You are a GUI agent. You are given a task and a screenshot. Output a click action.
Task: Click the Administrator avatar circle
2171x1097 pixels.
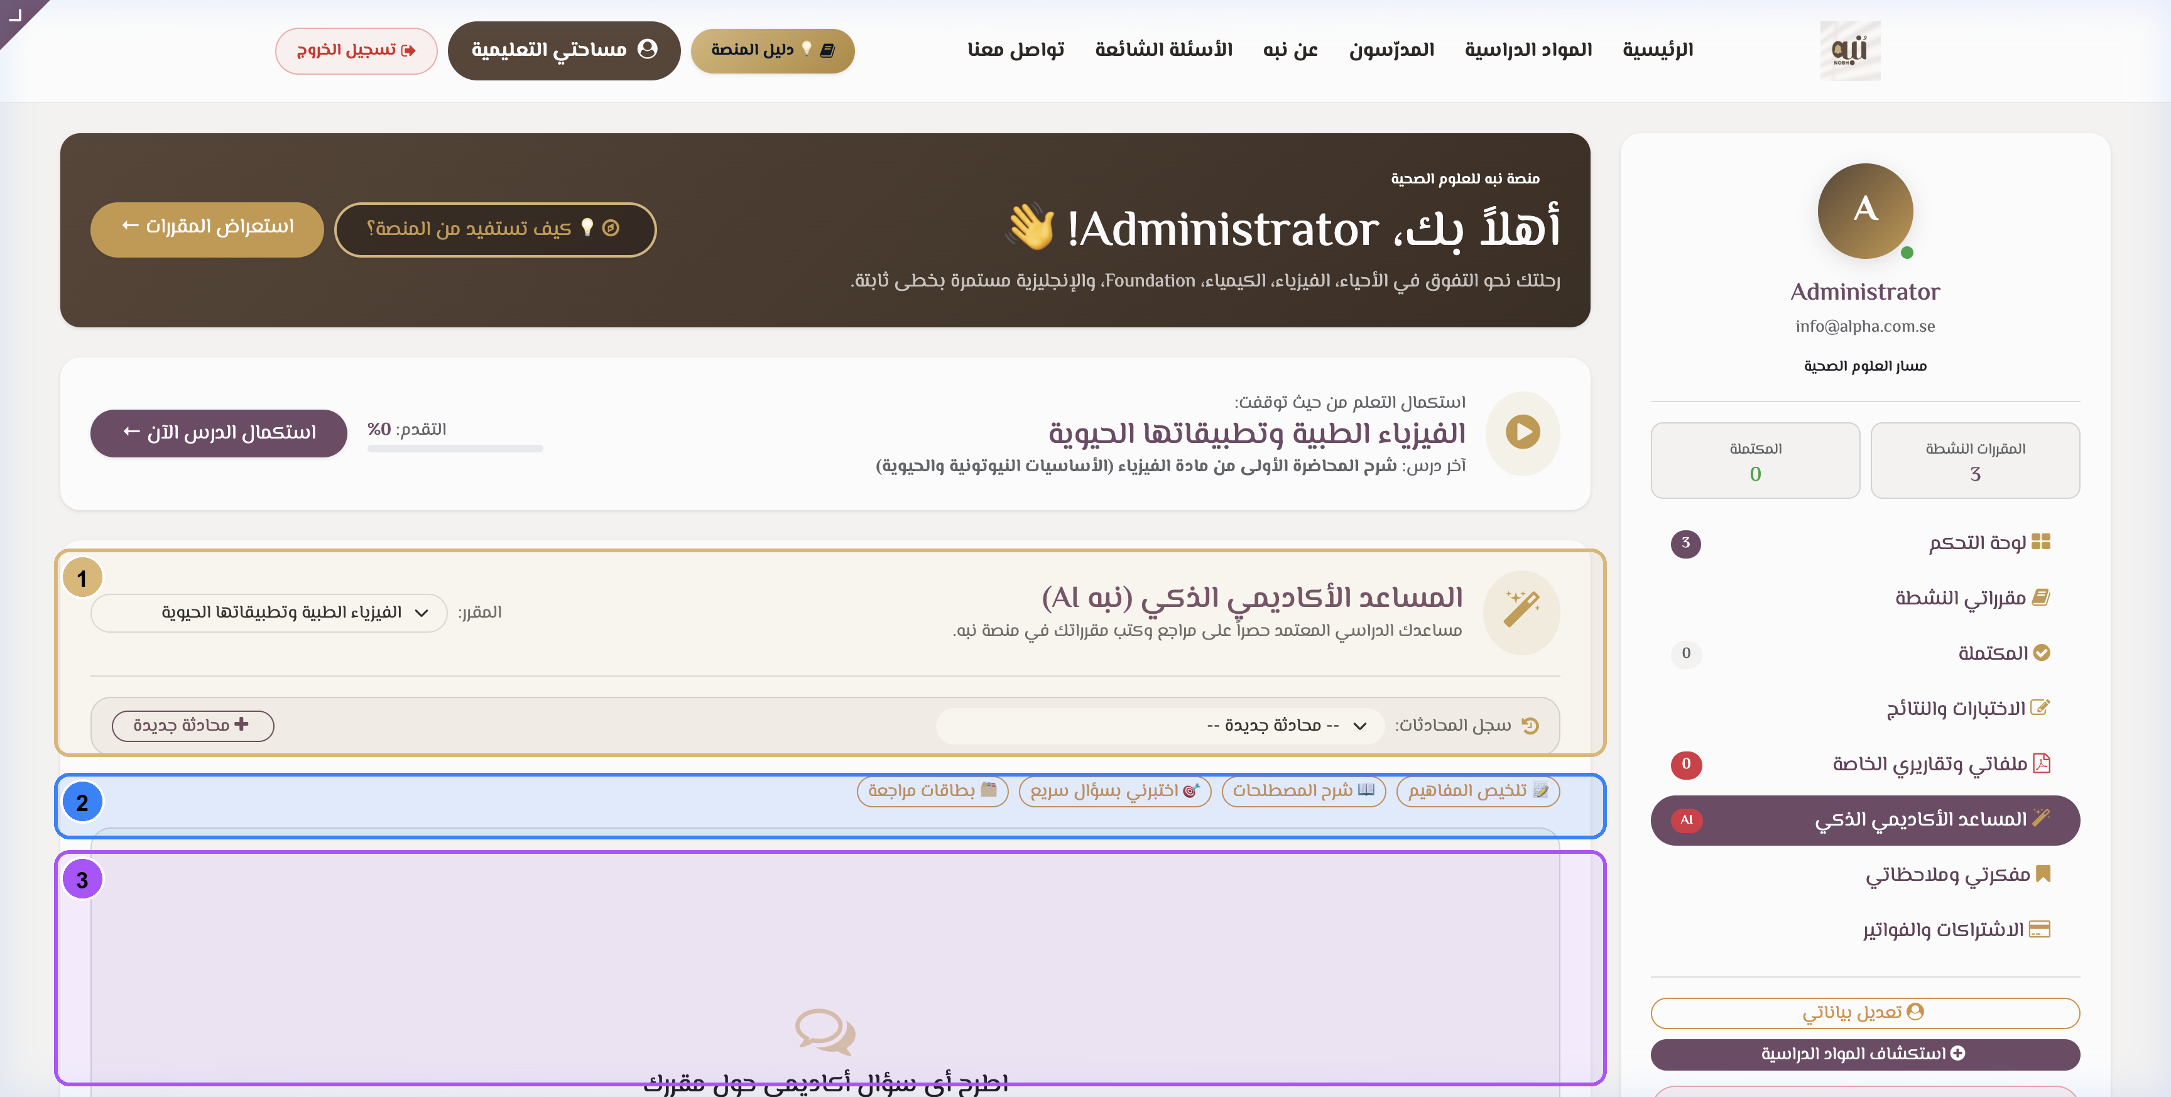click(1864, 211)
